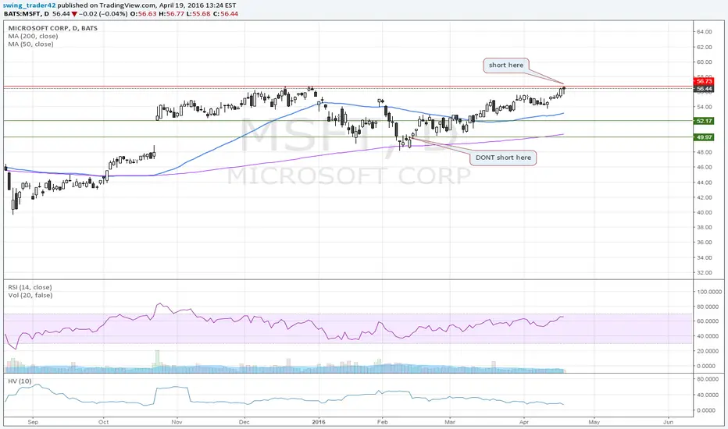Click 20.0000 on the RSI axis
This screenshot has height=429, width=728.
pyautogui.click(x=709, y=351)
